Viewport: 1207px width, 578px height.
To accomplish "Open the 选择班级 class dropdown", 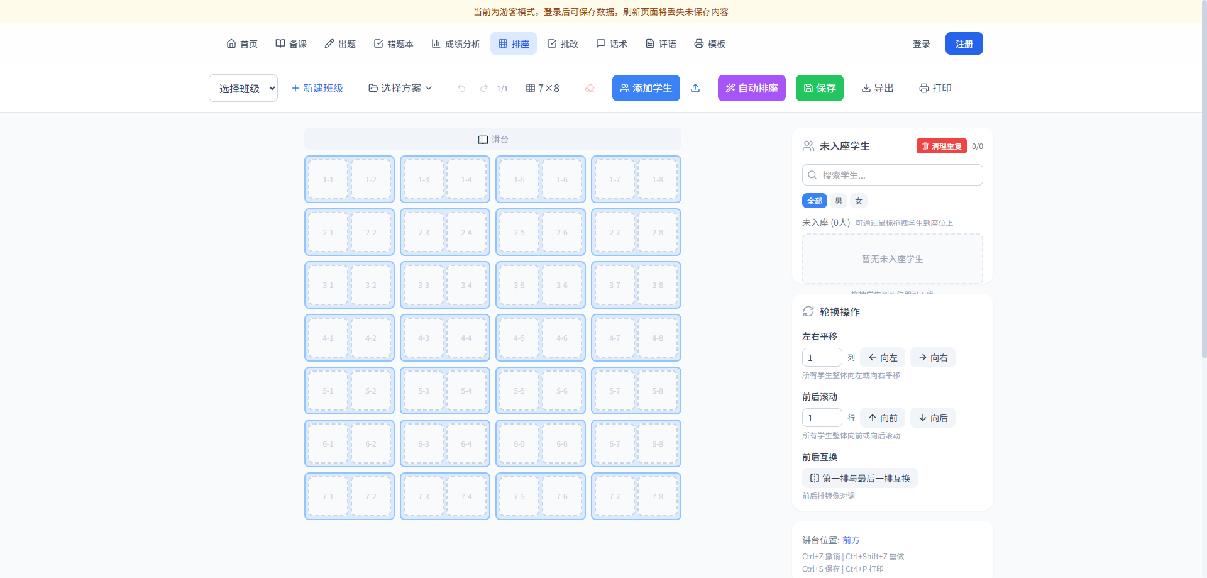I will 243,88.
